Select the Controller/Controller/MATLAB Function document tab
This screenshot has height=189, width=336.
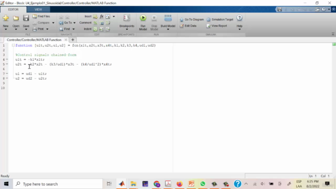[x=34, y=40]
